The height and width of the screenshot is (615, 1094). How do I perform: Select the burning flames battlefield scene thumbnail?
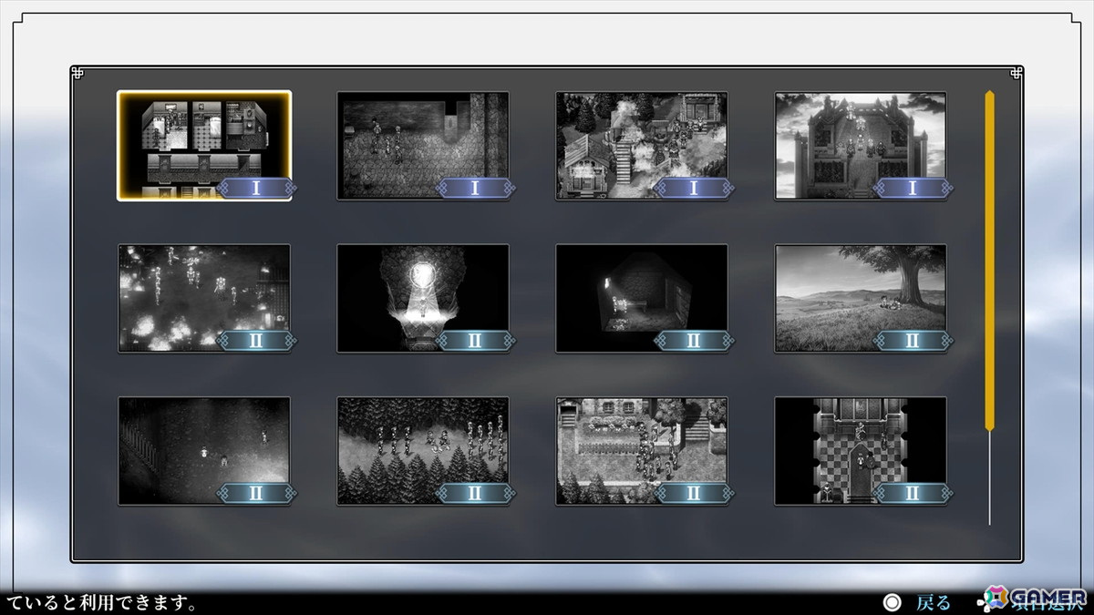(x=204, y=298)
